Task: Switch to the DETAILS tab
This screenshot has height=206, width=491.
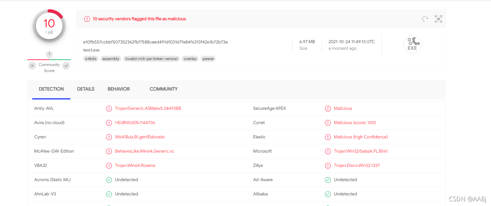Action: 86,89
